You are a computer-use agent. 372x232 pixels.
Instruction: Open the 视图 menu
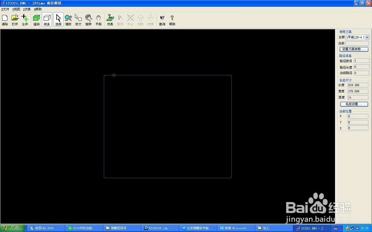pos(16,9)
